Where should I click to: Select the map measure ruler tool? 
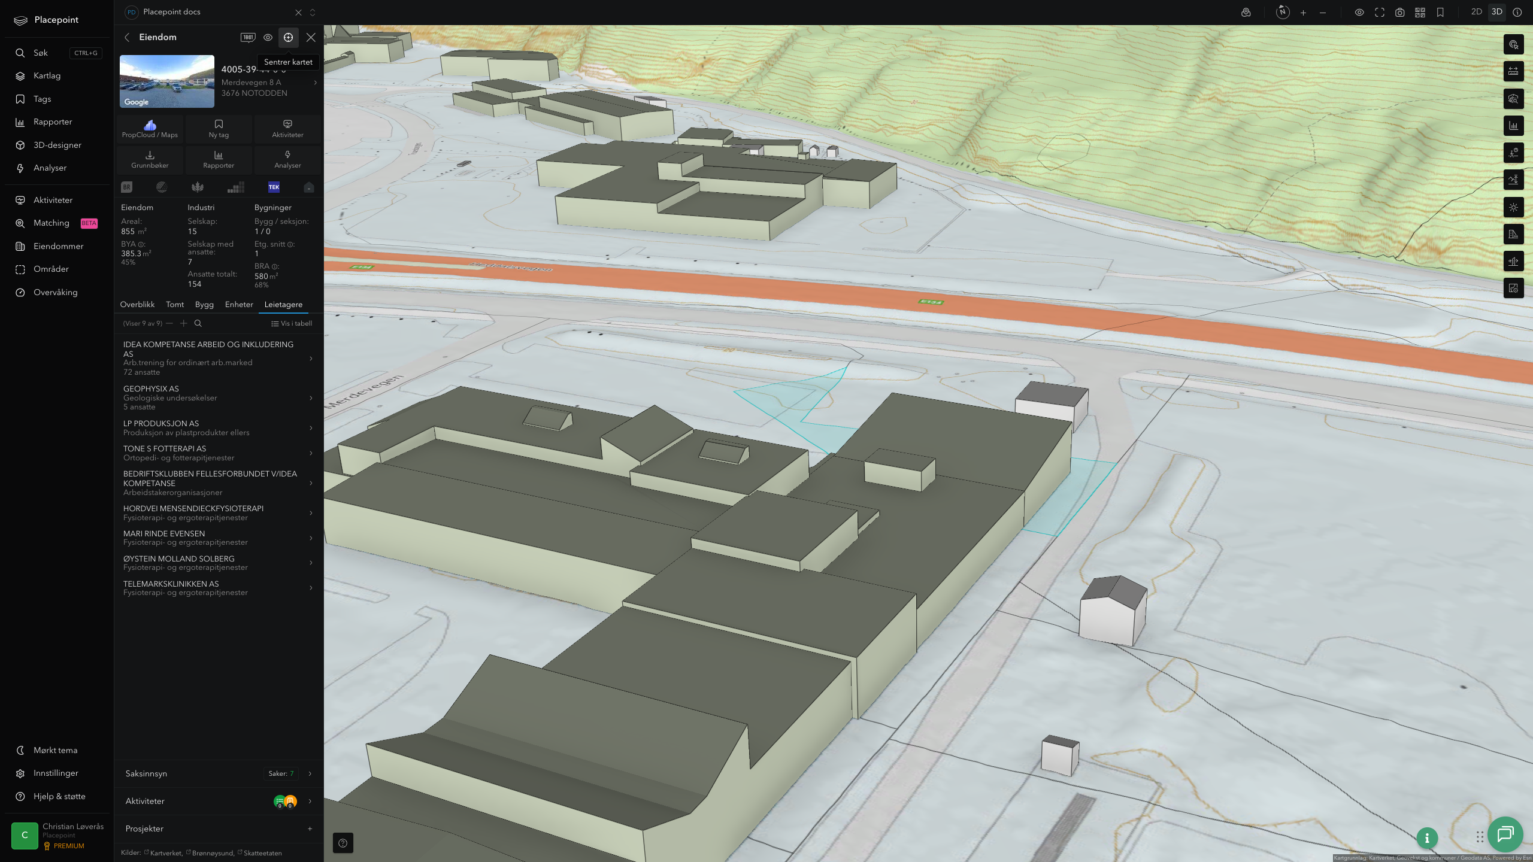coord(1513,72)
